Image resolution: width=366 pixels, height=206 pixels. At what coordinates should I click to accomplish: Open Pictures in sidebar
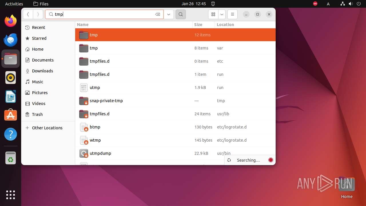(x=48, y=93)
